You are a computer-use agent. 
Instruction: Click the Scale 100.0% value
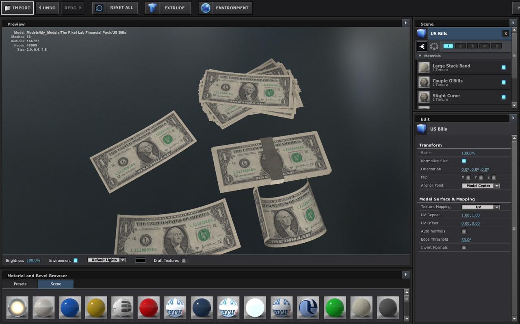tap(468, 153)
